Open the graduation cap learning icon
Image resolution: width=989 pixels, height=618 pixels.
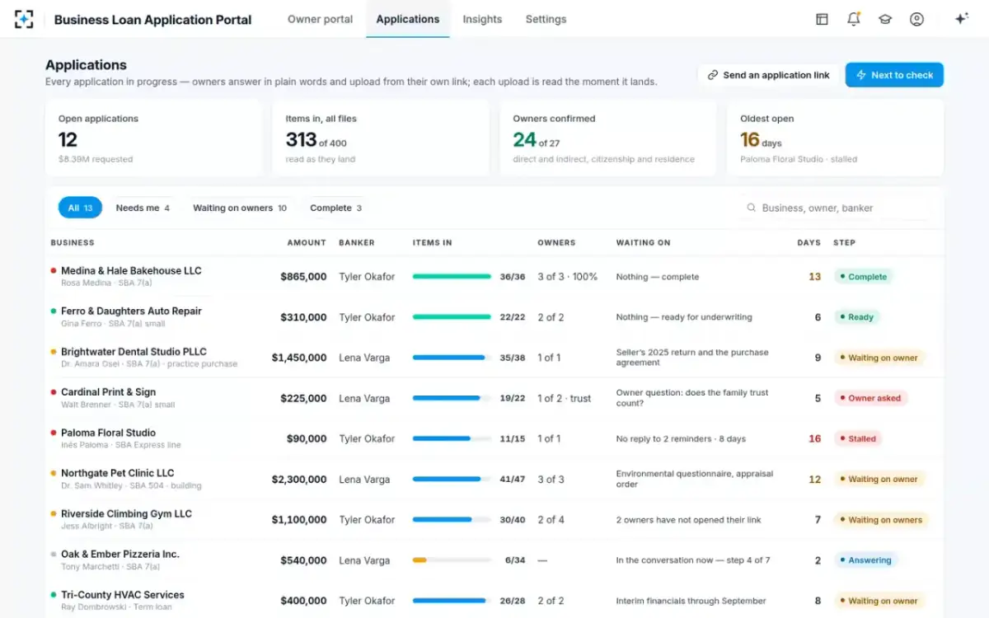(x=885, y=19)
